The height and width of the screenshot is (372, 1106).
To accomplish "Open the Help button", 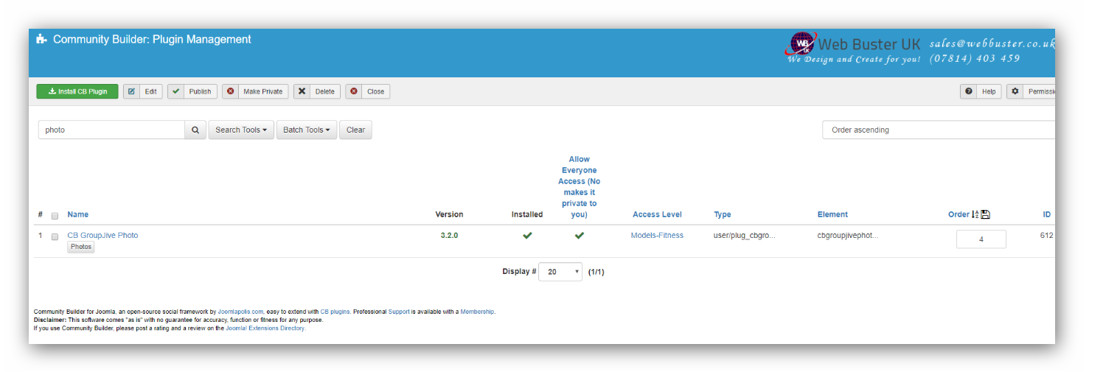I will (x=981, y=91).
